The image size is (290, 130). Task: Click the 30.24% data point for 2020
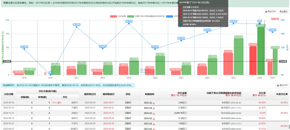coord(155,49)
